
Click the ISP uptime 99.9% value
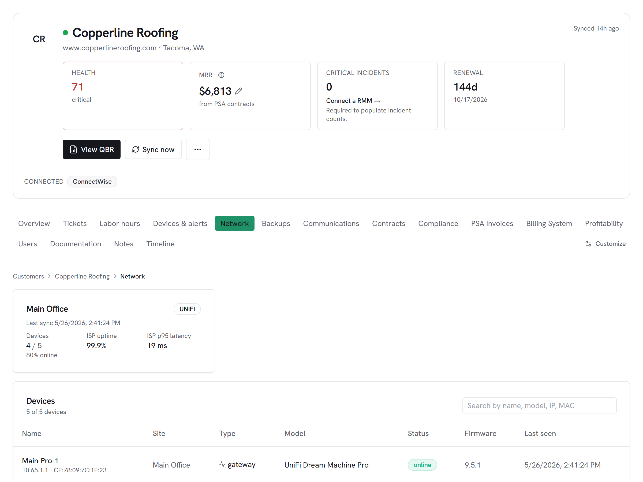coord(96,345)
